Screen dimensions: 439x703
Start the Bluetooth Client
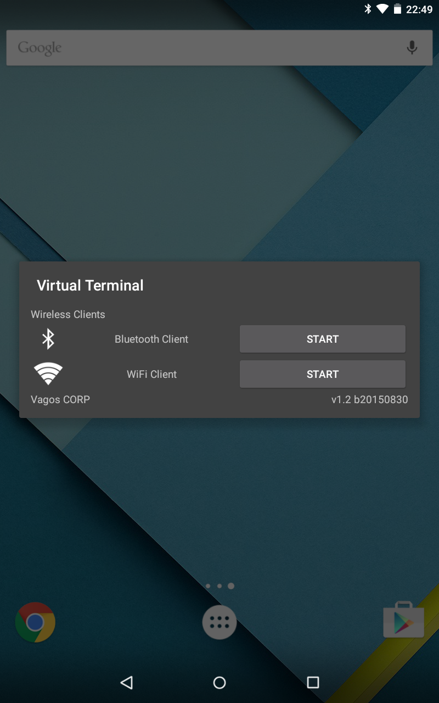point(323,339)
